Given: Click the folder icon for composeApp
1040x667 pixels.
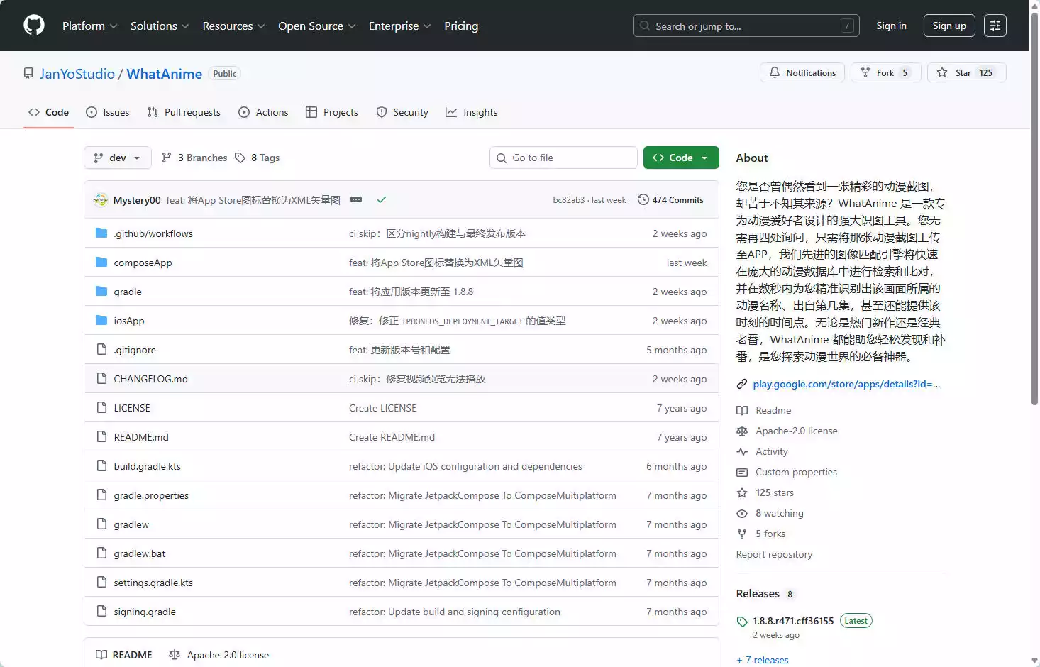Looking at the screenshot, I should [x=101, y=263].
